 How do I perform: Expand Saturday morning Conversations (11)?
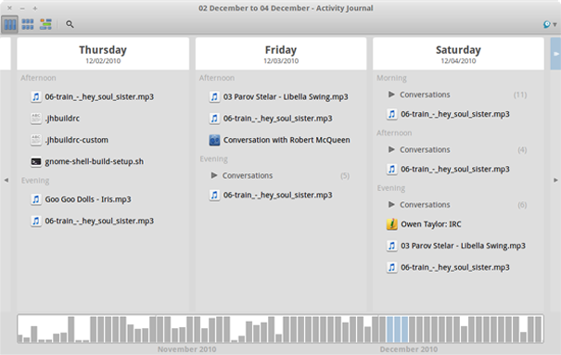[x=391, y=95]
